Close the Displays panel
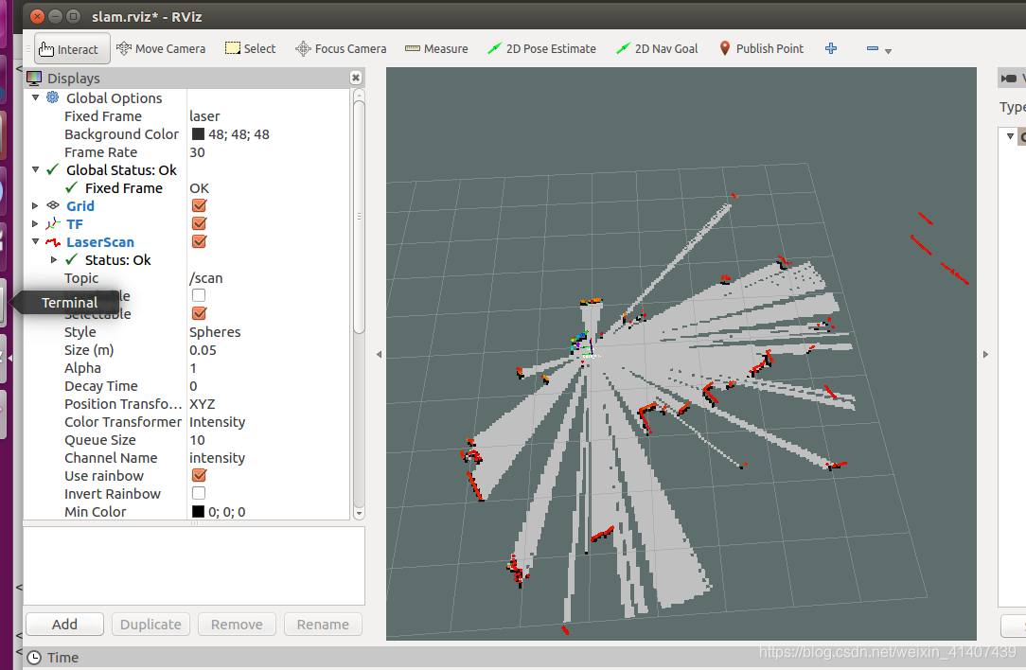 [x=355, y=78]
